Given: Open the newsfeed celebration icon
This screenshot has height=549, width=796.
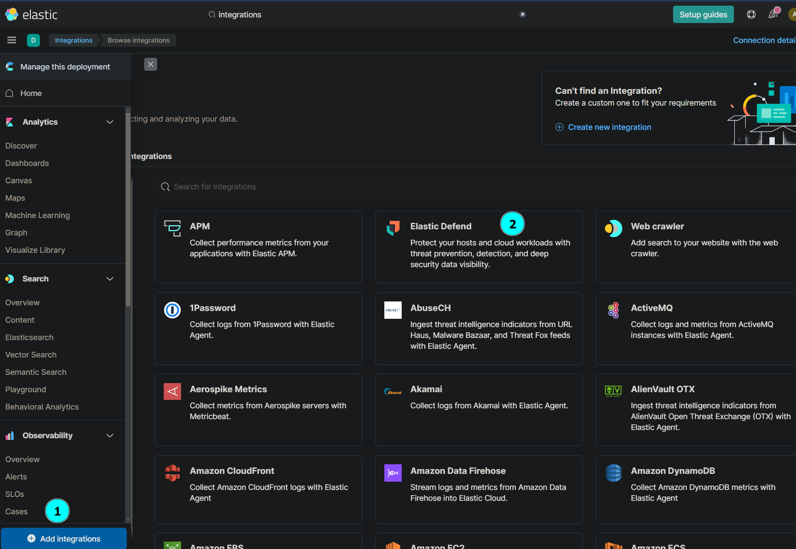Looking at the screenshot, I should (773, 14).
